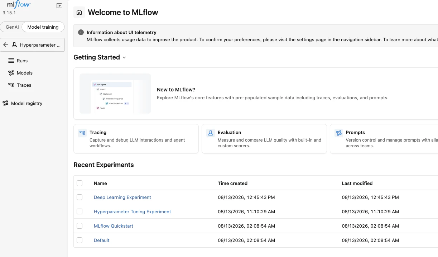This screenshot has width=438, height=257.
Task: Click the QA Agent trace preview thumbnail
Action: (x=115, y=94)
